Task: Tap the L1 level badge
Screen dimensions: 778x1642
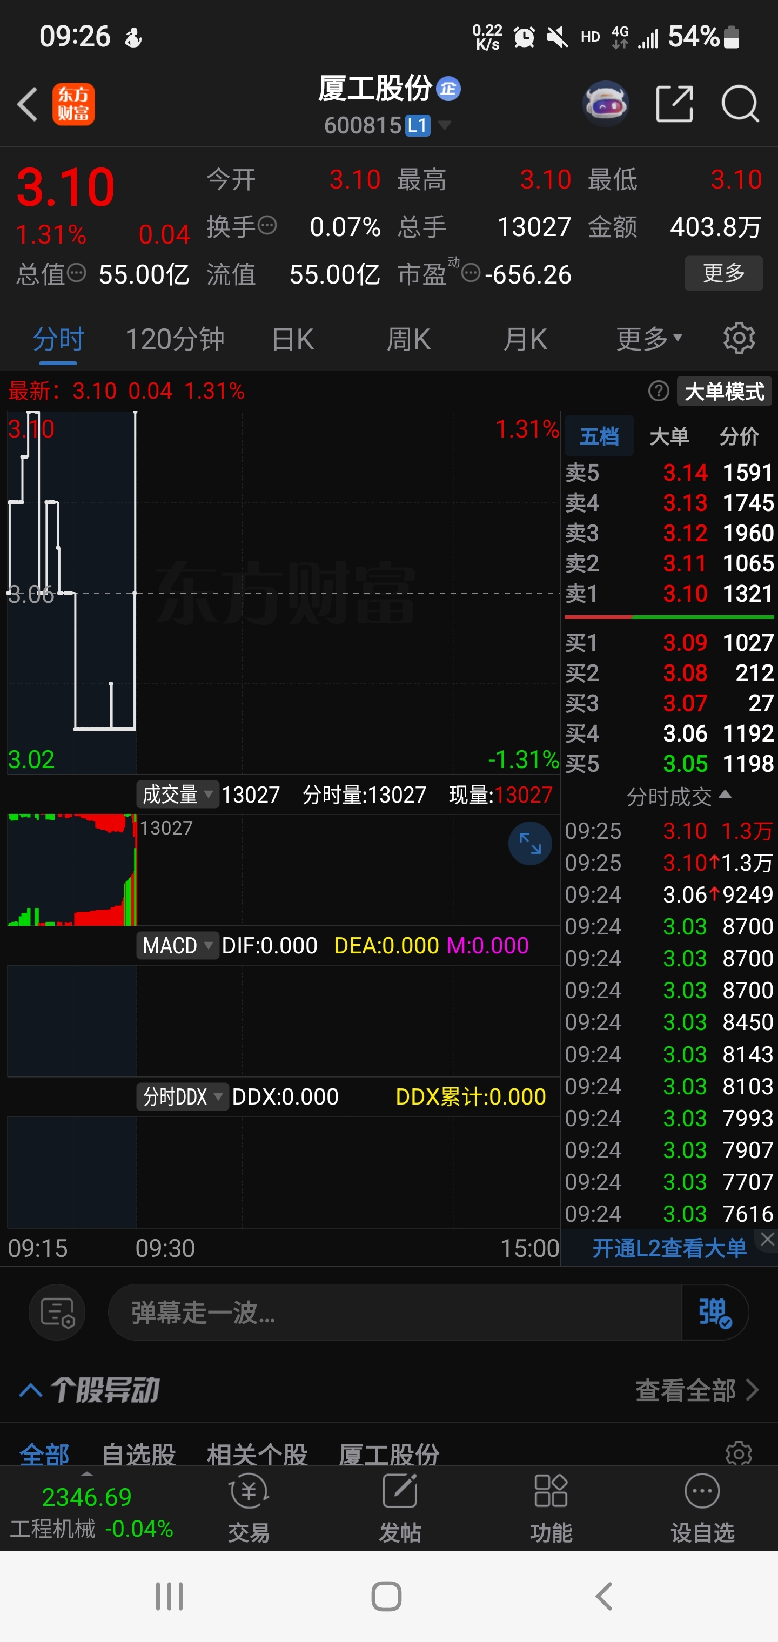Action: (x=418, y=125)
